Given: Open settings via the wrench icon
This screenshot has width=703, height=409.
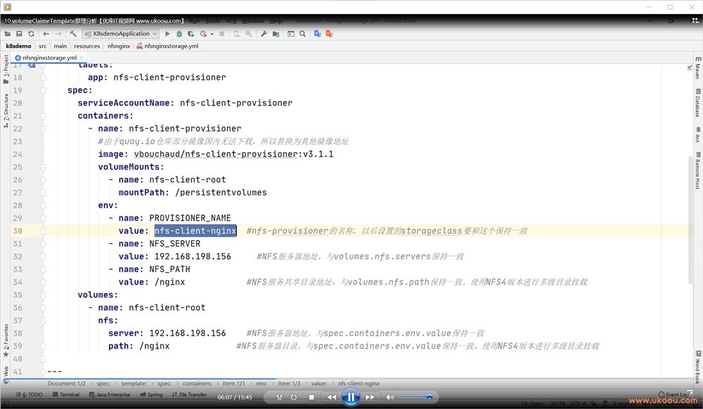Looking at the screenshot, I should pyautogui.click(x=264, y=34).
